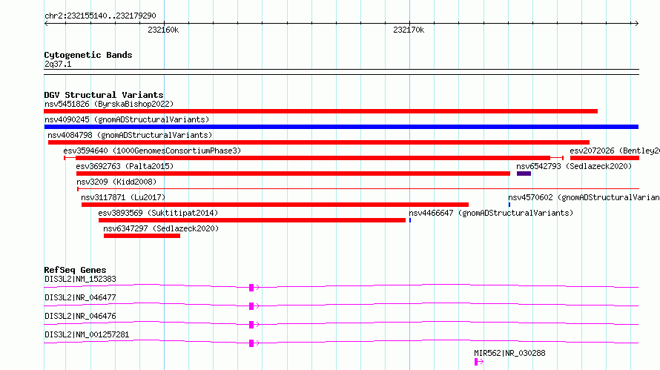Open the nsv3117871 (Lu2017) label
The height and width of the screenshot is (370, 660).
(x=123, y=197)
